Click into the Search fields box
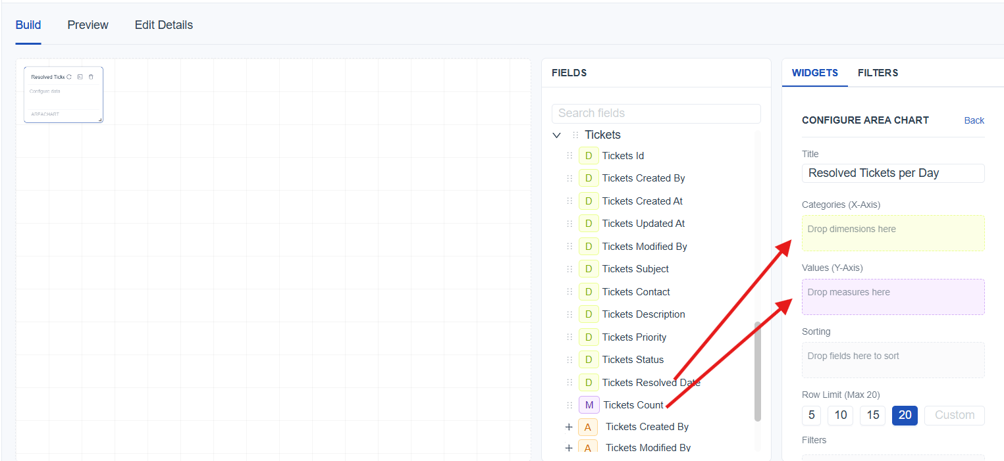This screenshot has width=1004, height=461. tap(656, 113)
